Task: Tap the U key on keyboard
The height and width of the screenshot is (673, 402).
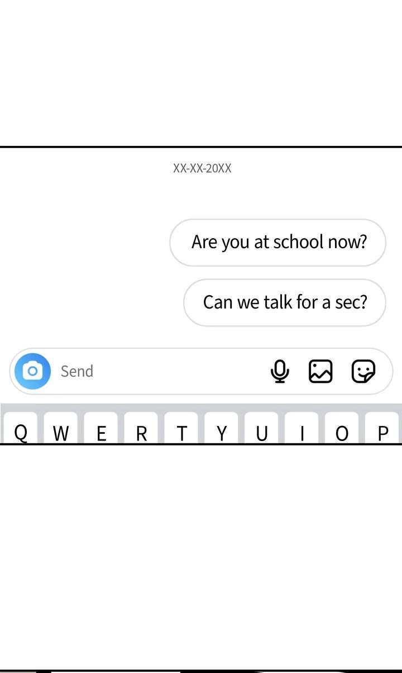Action: (262, 428)
